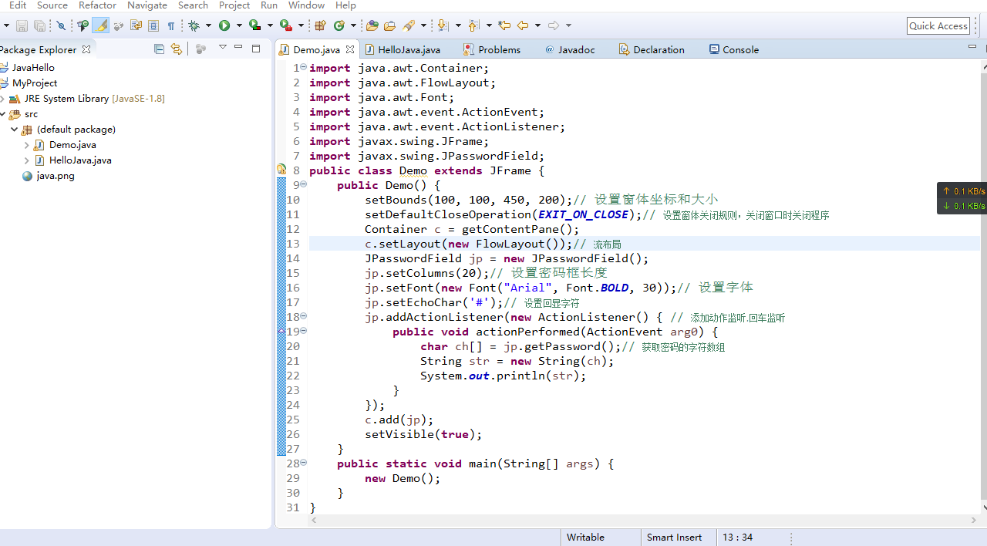Click the Save All icon
Screen dimensions: 987x546
coord(39,25)
